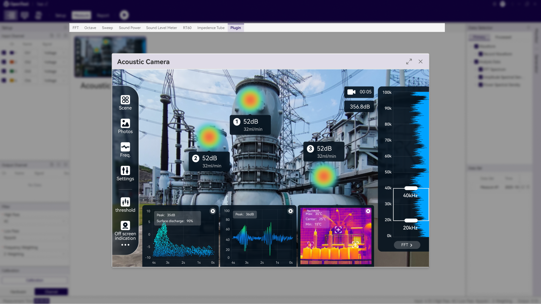Select the Freq. waveform icon

(x=125, y=147)
